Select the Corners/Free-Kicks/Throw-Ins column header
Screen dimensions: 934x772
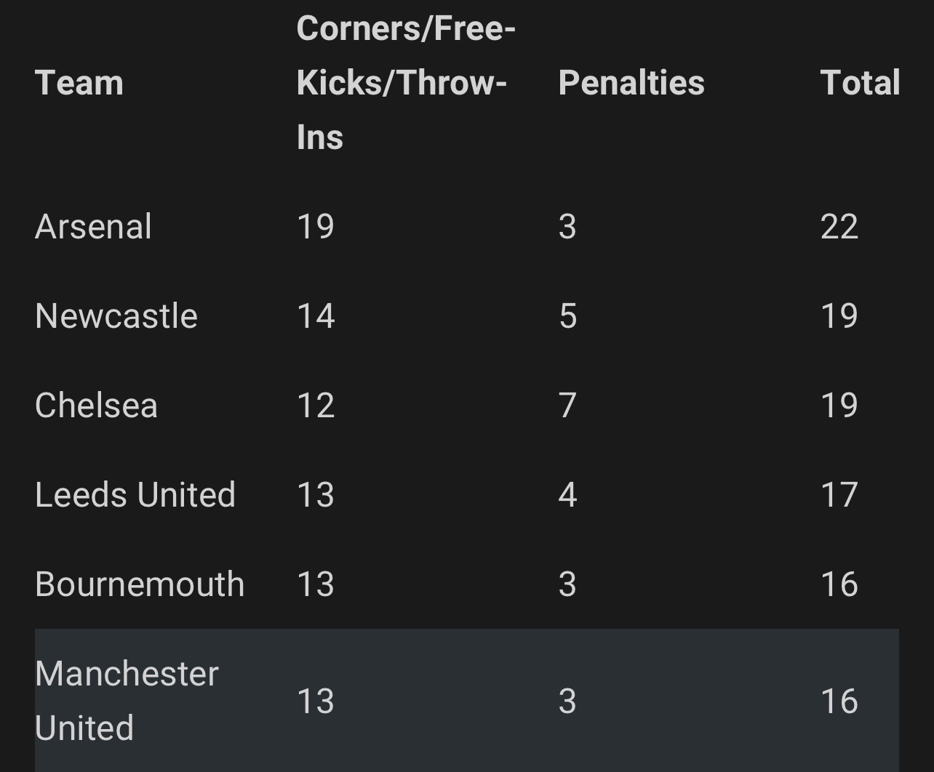(405, 83)
